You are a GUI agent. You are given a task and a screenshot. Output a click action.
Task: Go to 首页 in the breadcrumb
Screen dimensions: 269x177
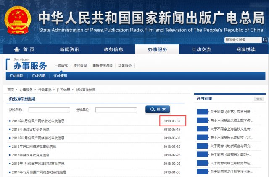pos(11,90)
